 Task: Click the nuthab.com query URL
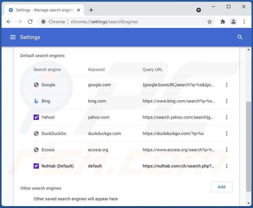[x=178, y=166]
